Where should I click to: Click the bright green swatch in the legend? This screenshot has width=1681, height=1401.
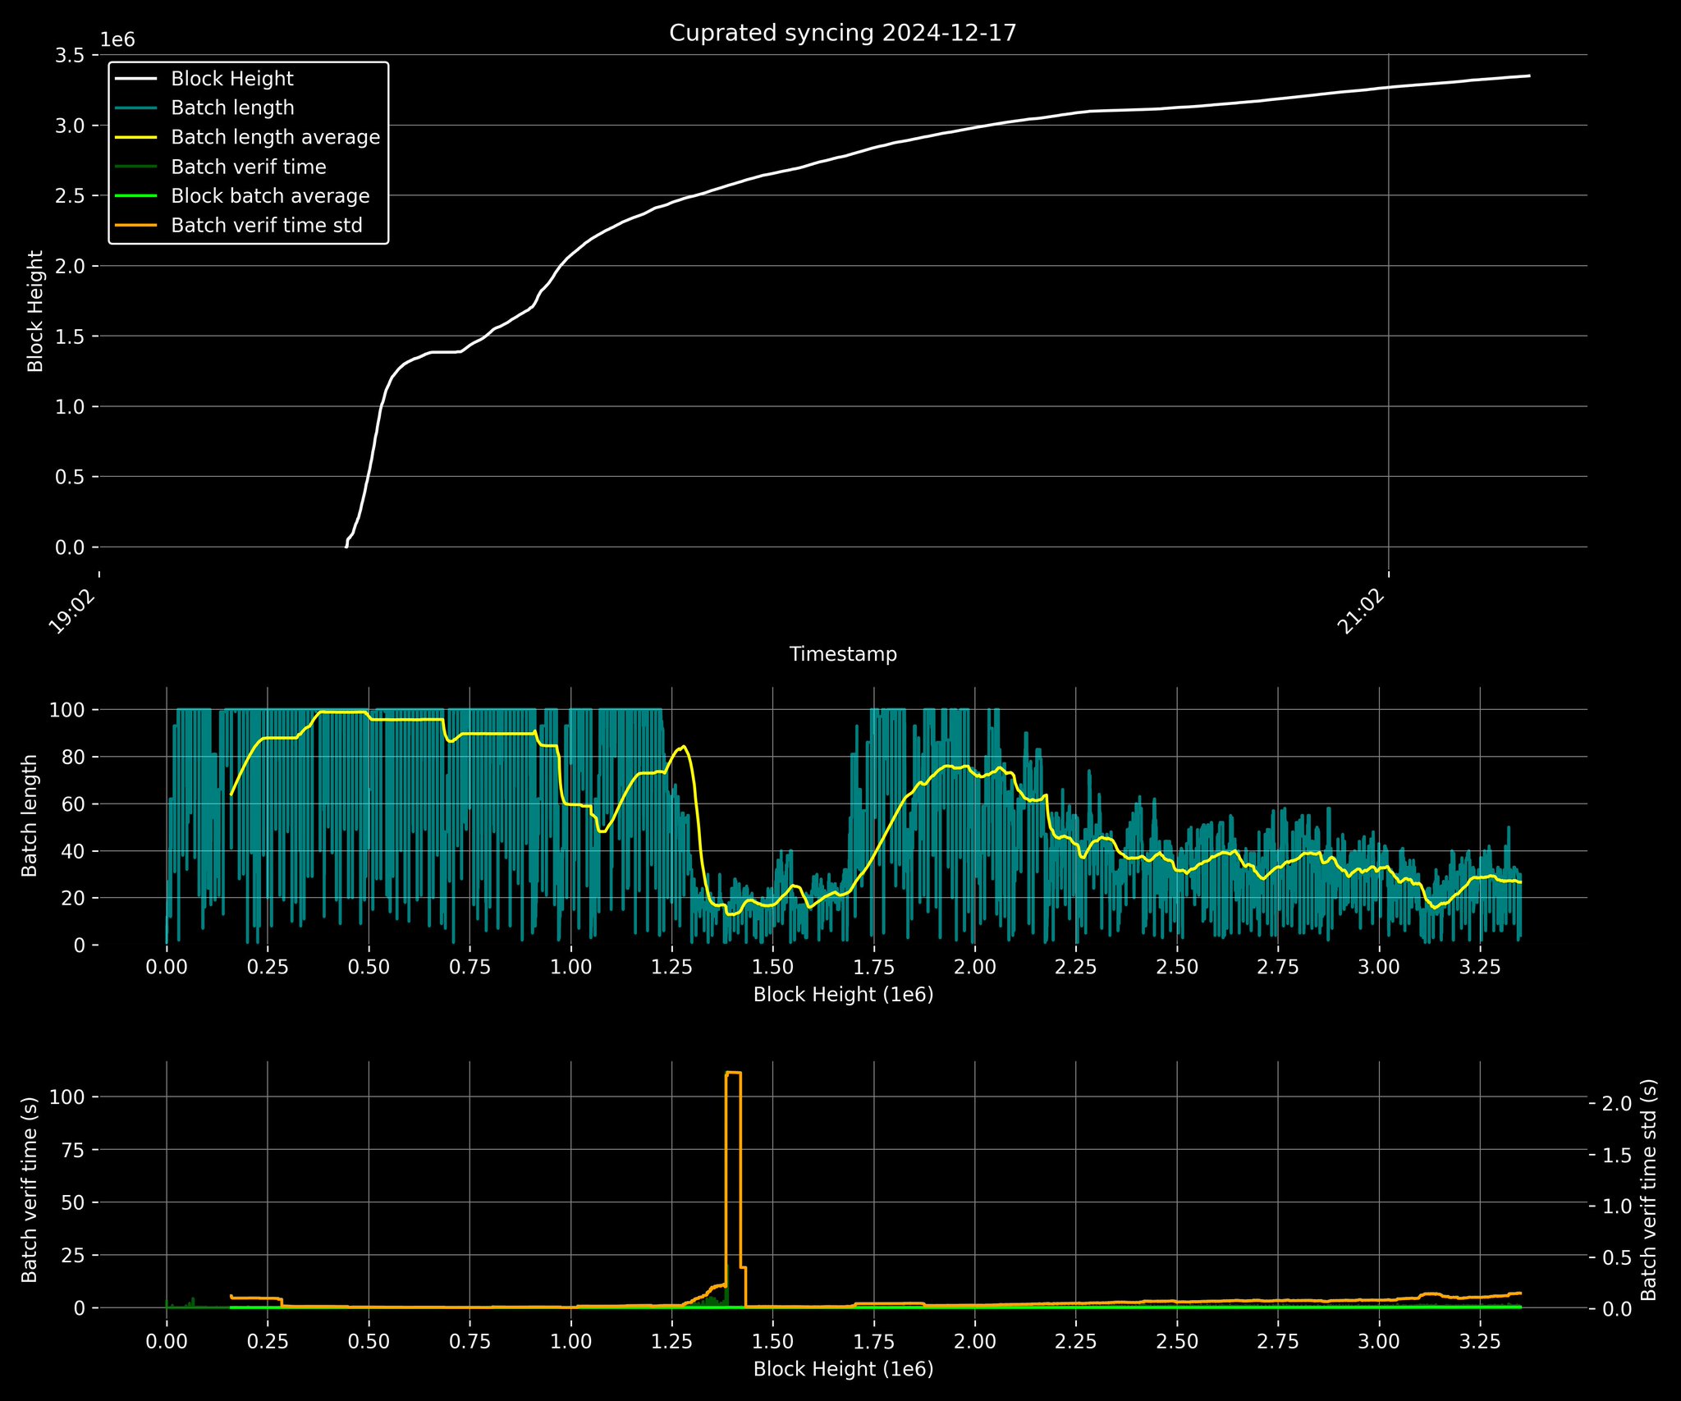coord(135,196)
